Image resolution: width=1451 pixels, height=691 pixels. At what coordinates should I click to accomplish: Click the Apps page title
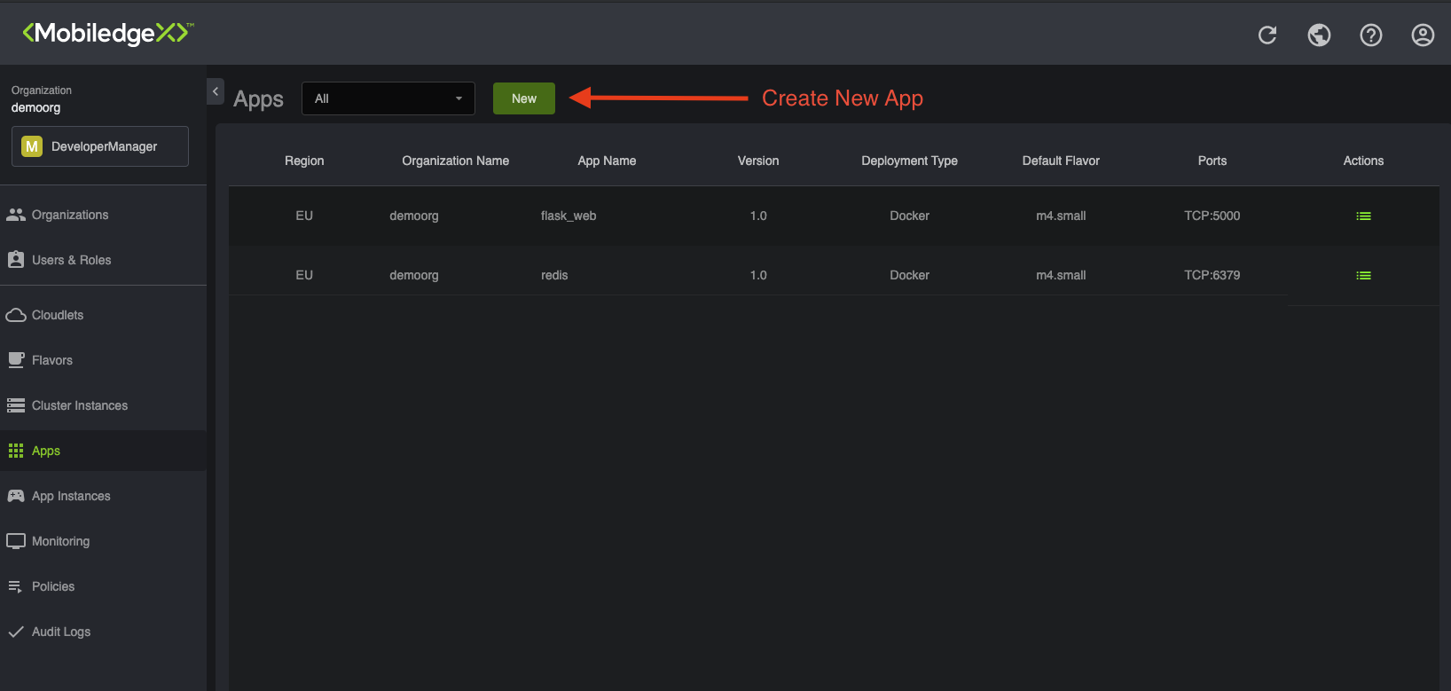coord(258,99)
